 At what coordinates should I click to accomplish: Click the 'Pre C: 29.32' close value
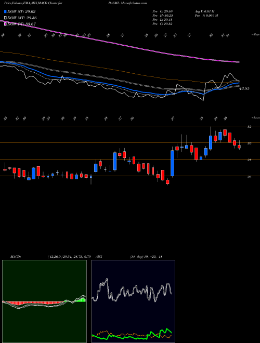coord(162,24)
